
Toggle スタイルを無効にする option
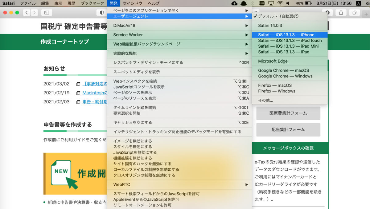(179, 147)
